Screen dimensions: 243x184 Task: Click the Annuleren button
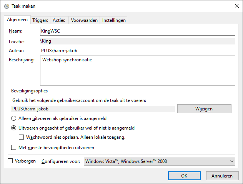tap(222, 176)
